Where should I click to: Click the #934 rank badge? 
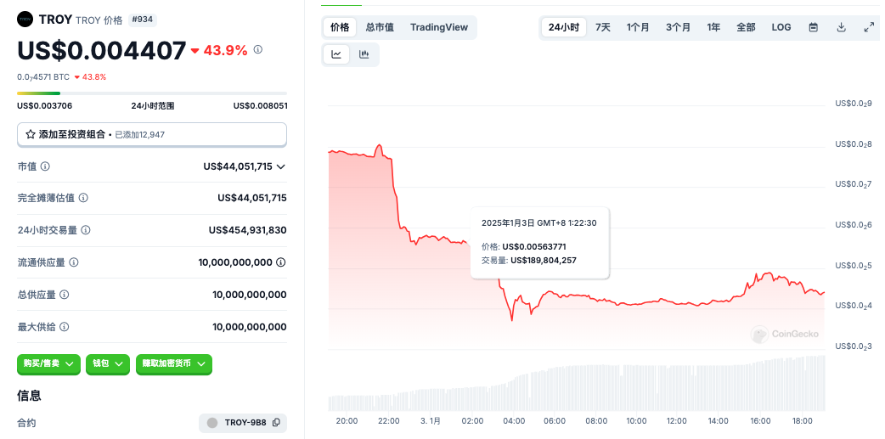(143, 20)
